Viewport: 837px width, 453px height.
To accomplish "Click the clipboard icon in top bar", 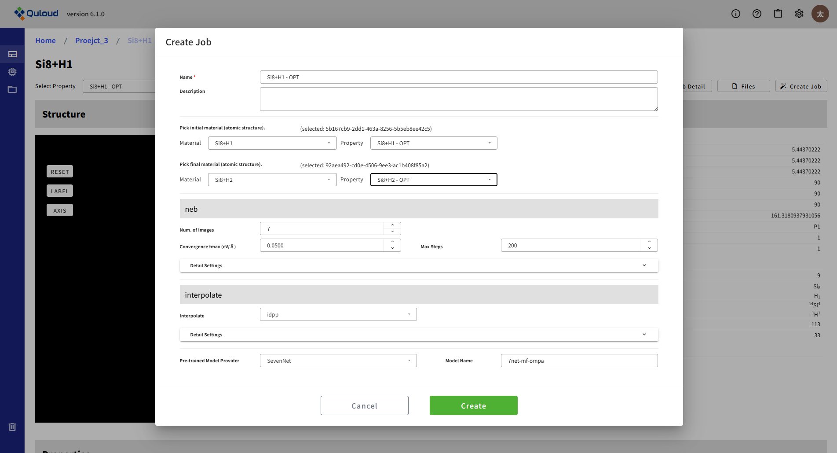I will pyautogui.click(x=778, y=14).
